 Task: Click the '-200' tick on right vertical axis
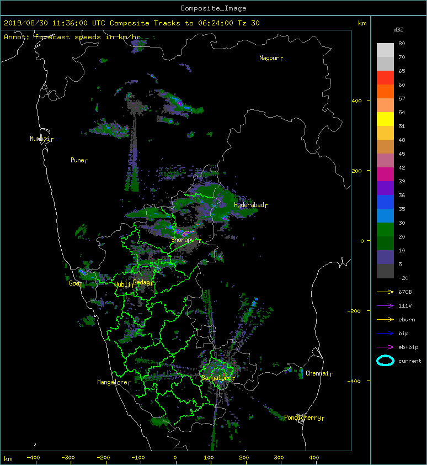pyautogui.click(x=355, y=311)
